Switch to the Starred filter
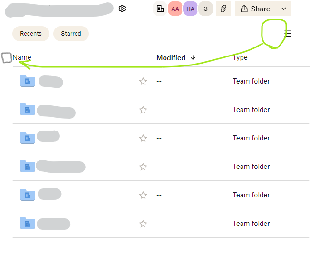The width and height of the screenshot is (310, 262). point(71,34)
